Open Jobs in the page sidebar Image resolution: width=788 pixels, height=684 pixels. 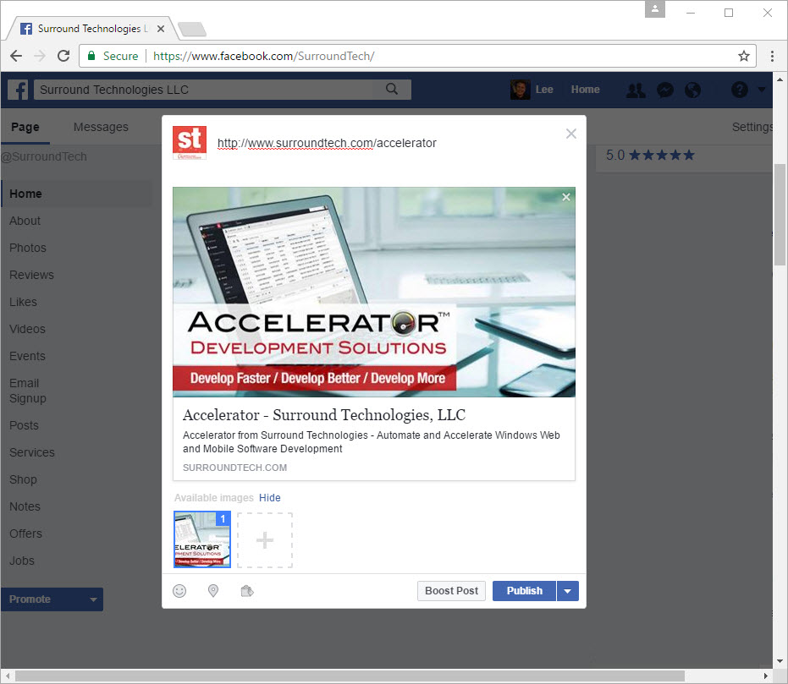point(22,561)
